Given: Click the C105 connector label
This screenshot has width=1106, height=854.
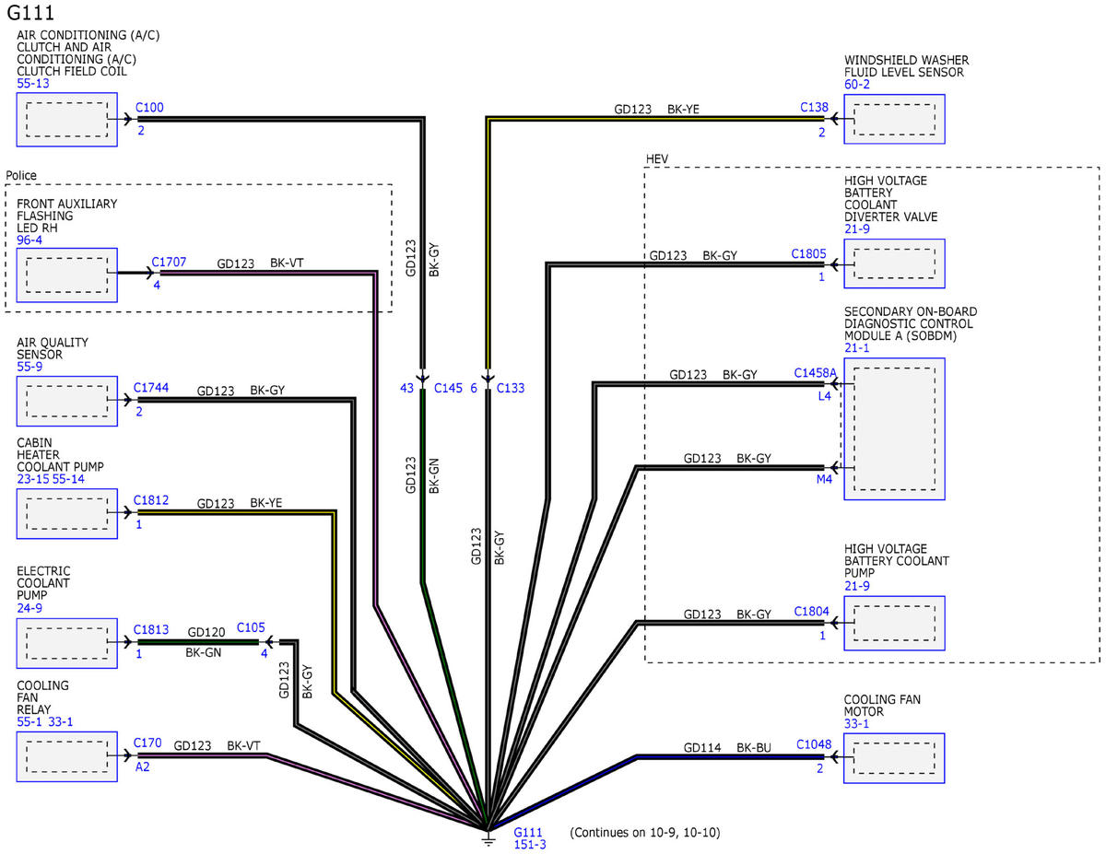Looking at the screenshot, I should pos(253,628).
